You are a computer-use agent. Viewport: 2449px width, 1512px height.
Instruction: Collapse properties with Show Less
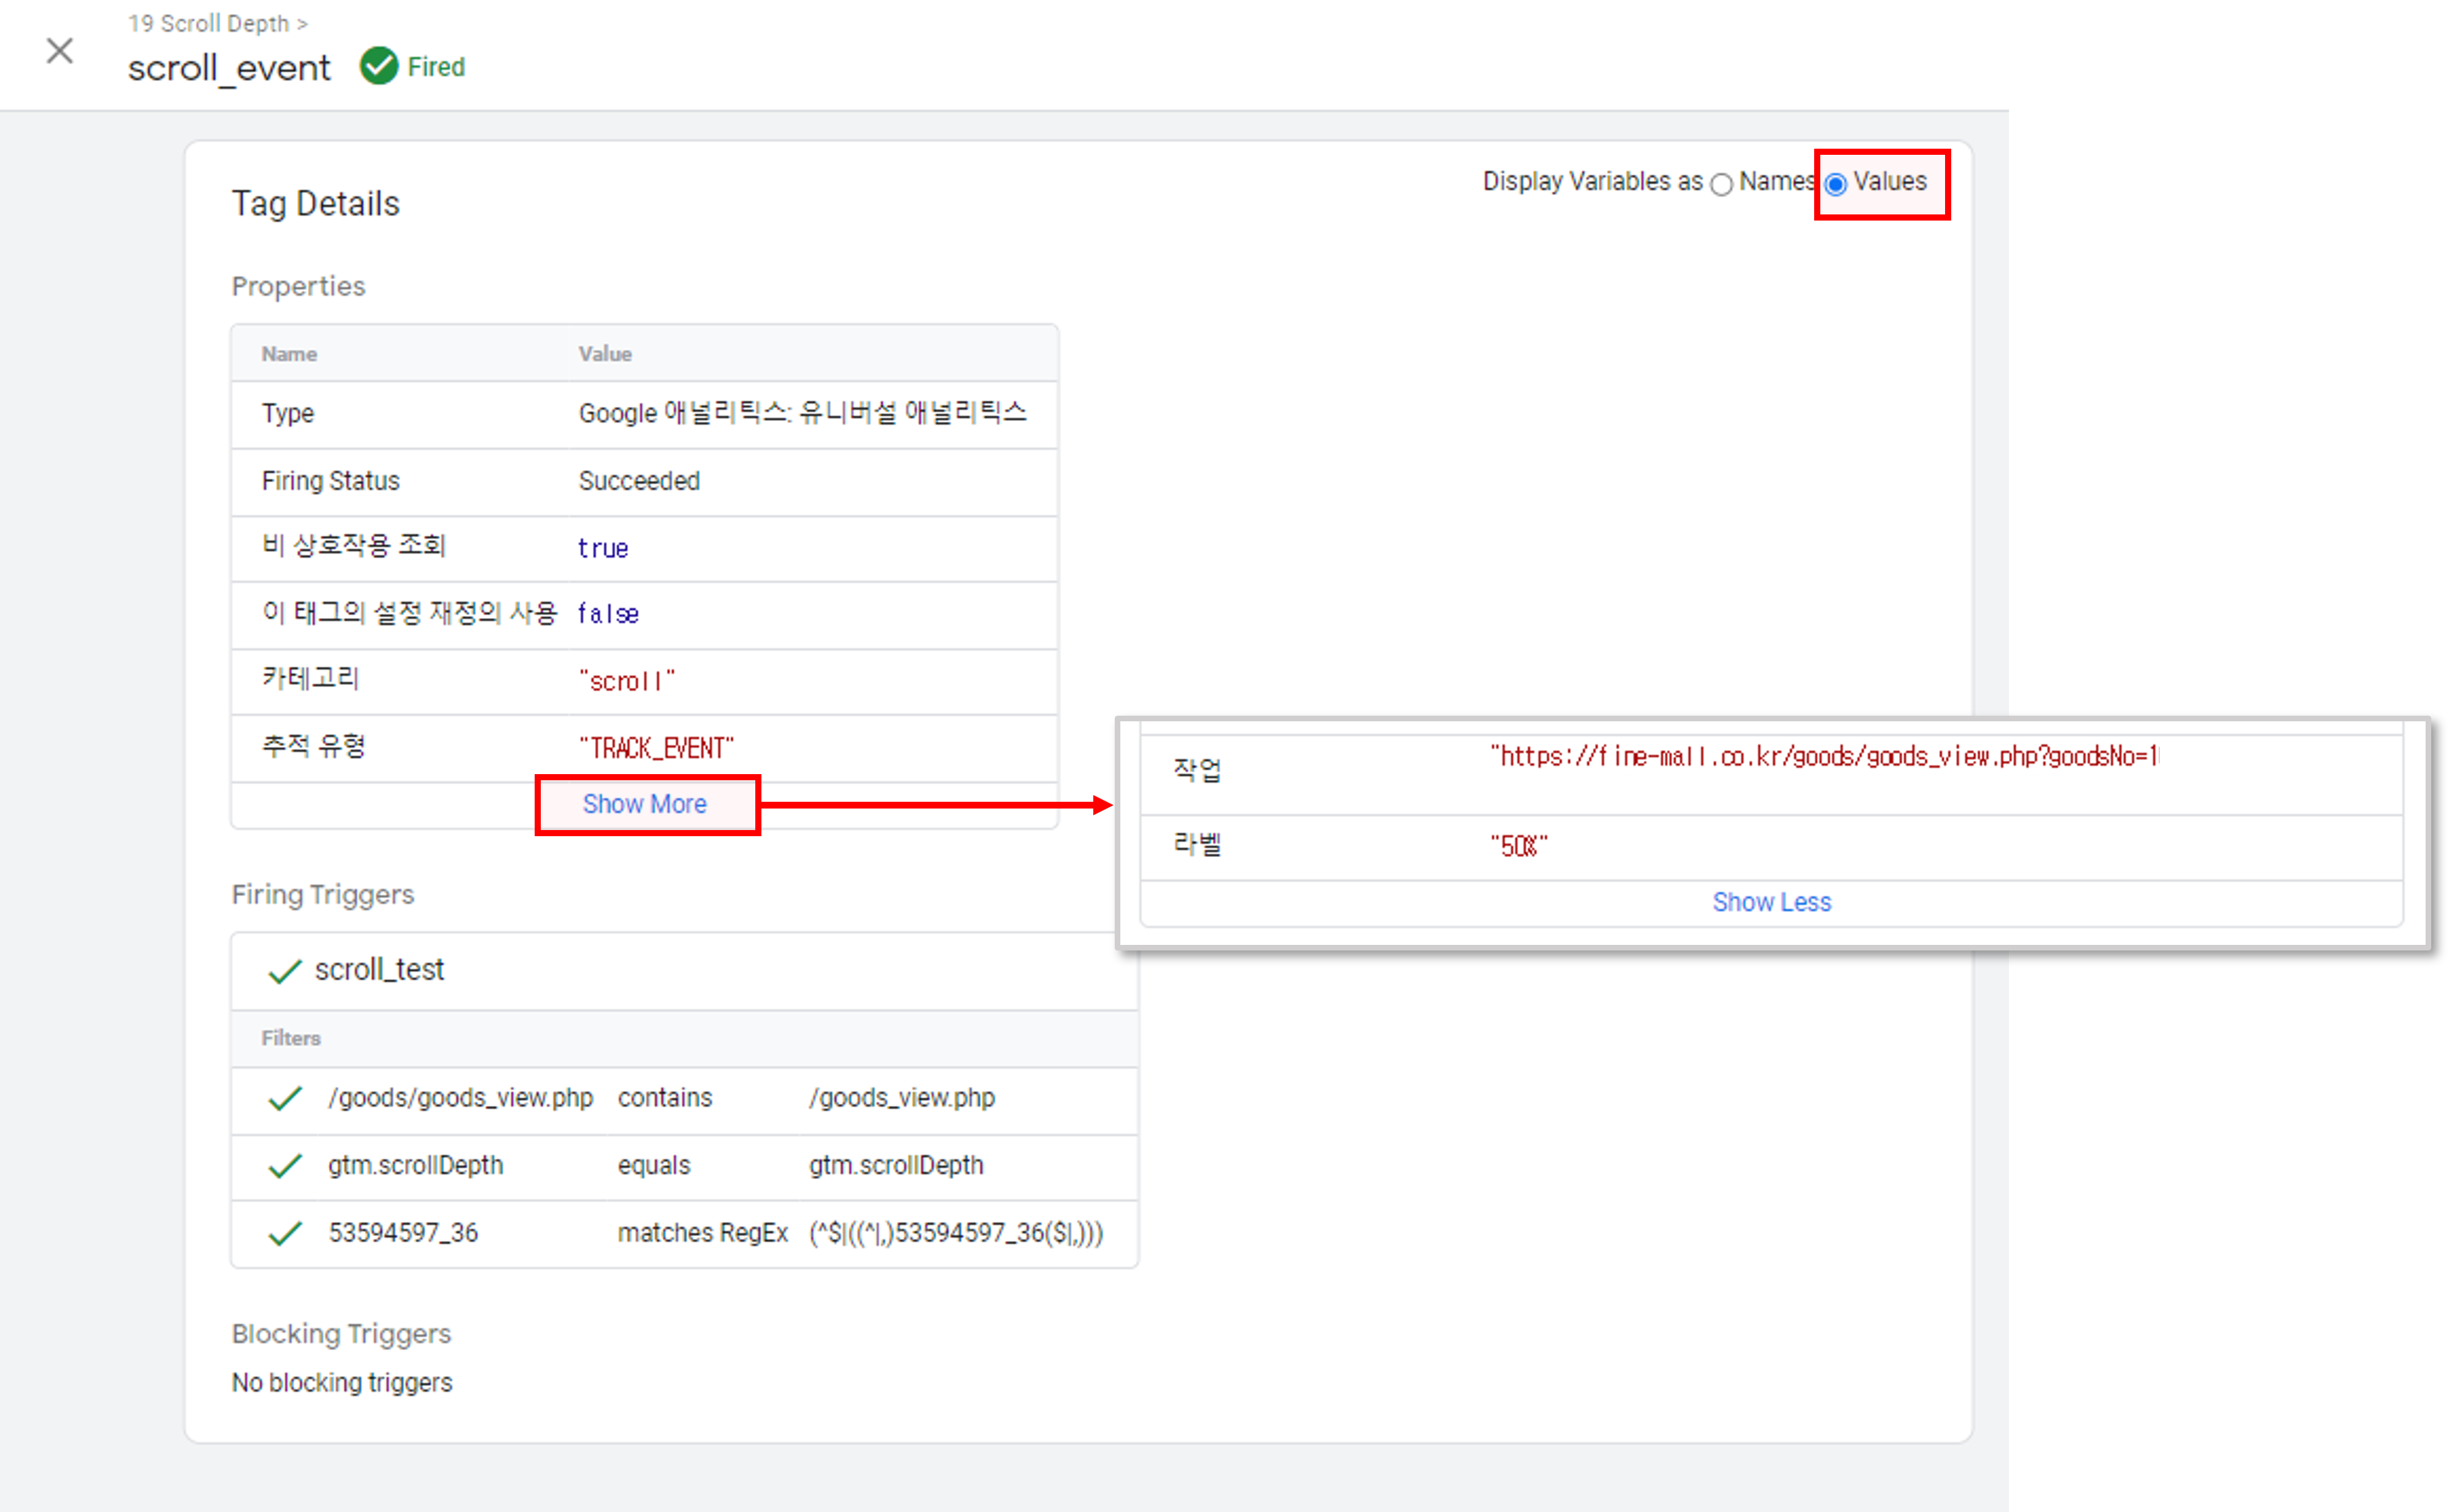(1771, 902)
